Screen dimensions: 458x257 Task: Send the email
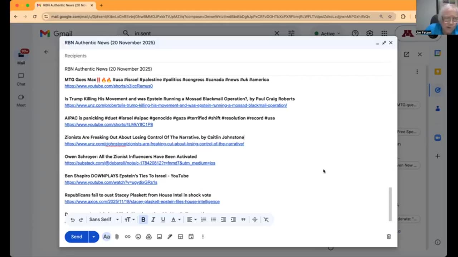pyautogui.click(x=76, y=237)
